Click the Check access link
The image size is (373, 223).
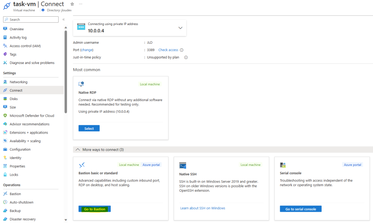click(168, 50)
